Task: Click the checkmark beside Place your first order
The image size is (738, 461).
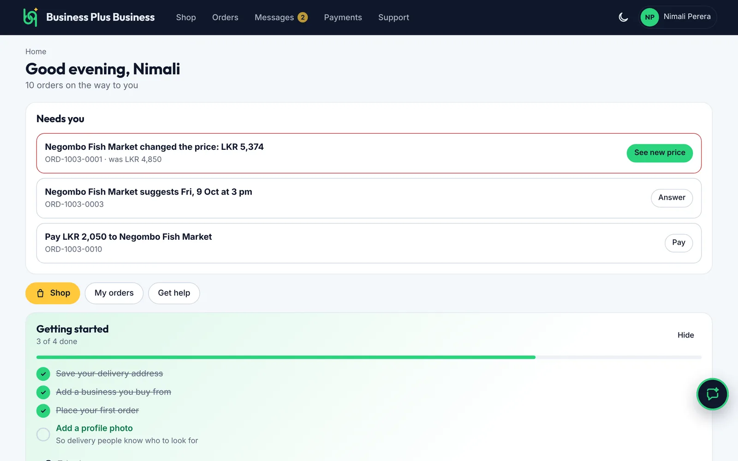Action: click(43, 410)
